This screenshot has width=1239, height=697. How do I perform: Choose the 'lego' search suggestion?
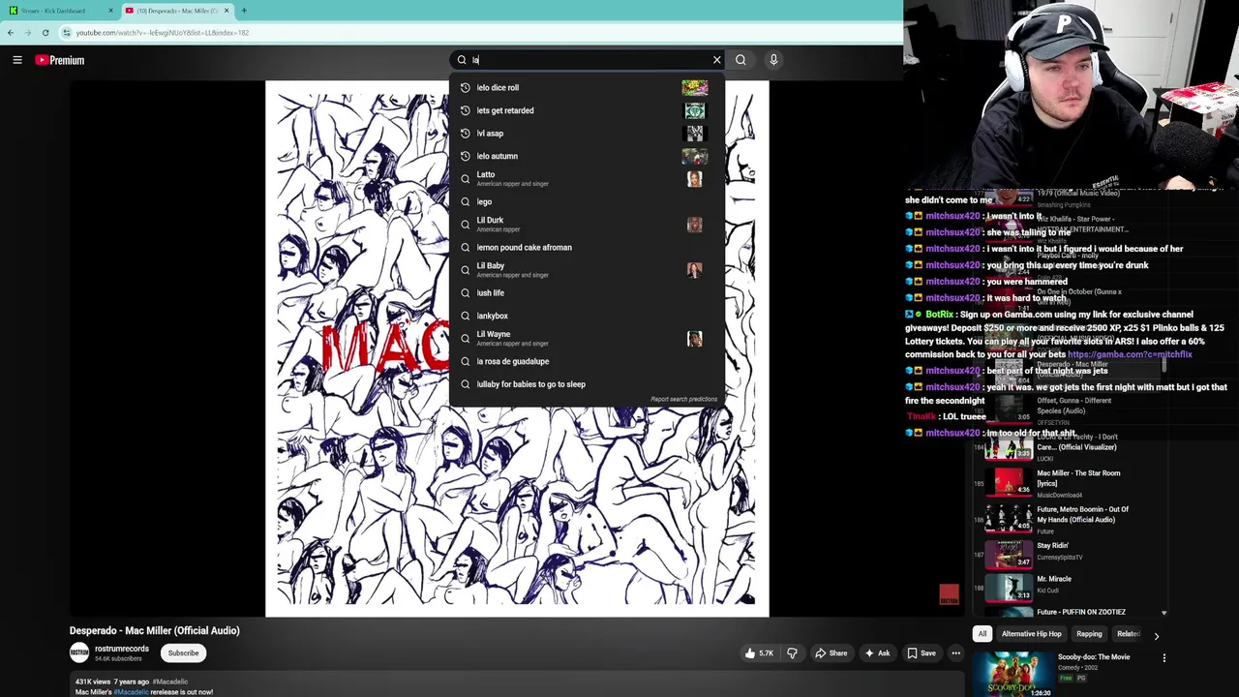[x=587, y=201]
